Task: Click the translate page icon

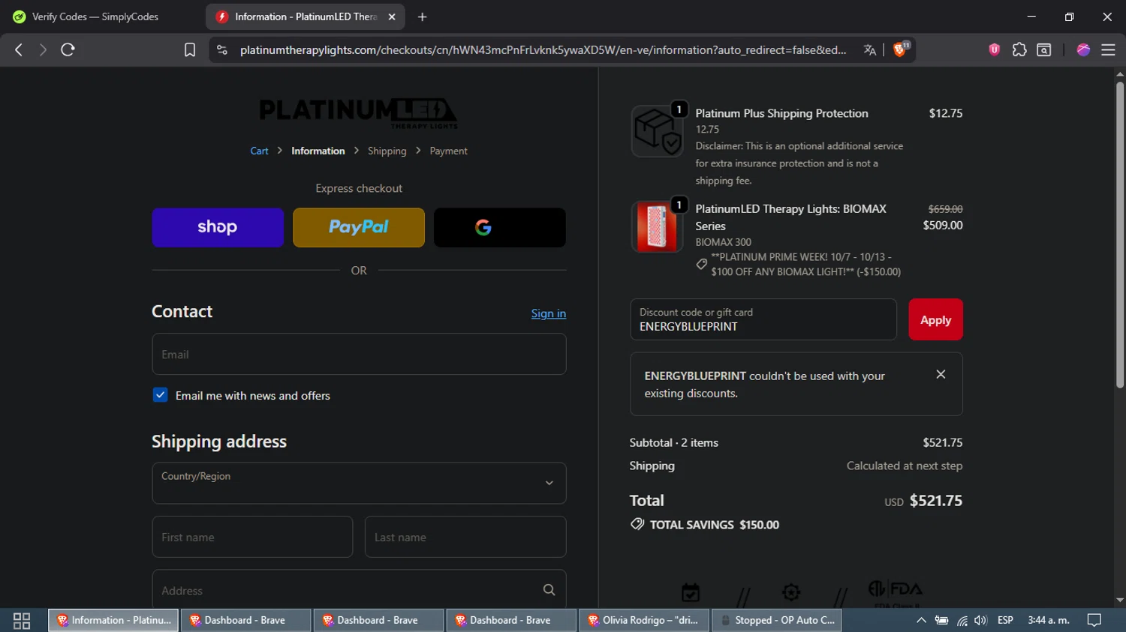Action: click(x=869, y=49)
